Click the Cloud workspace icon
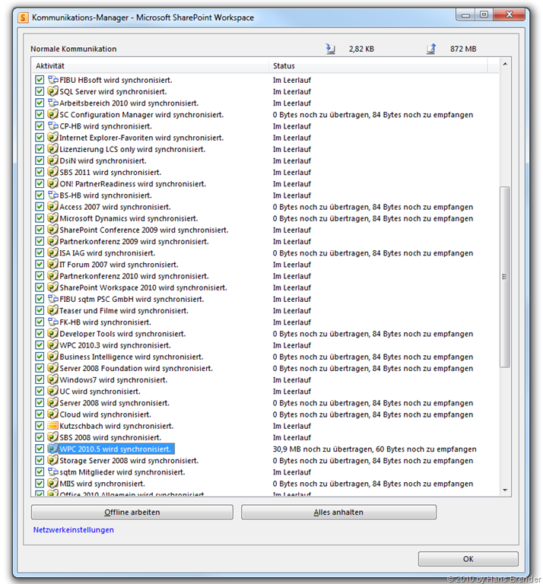This screenshot has height=584, width=543. [53, 414]
